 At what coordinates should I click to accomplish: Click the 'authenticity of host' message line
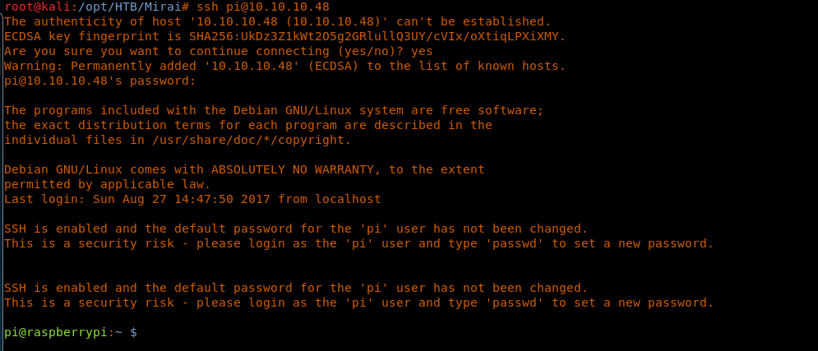(x=277, y=21)
